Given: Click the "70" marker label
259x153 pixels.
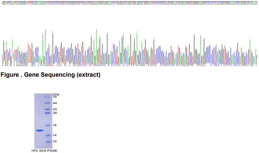Looking at the screenshot, I should click(55, 97).
